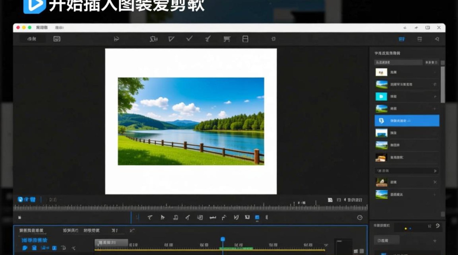This screenshot has width=458, height=255.
Task: Select the blue highlighted media item in the right panel
Action: [407, 120]
